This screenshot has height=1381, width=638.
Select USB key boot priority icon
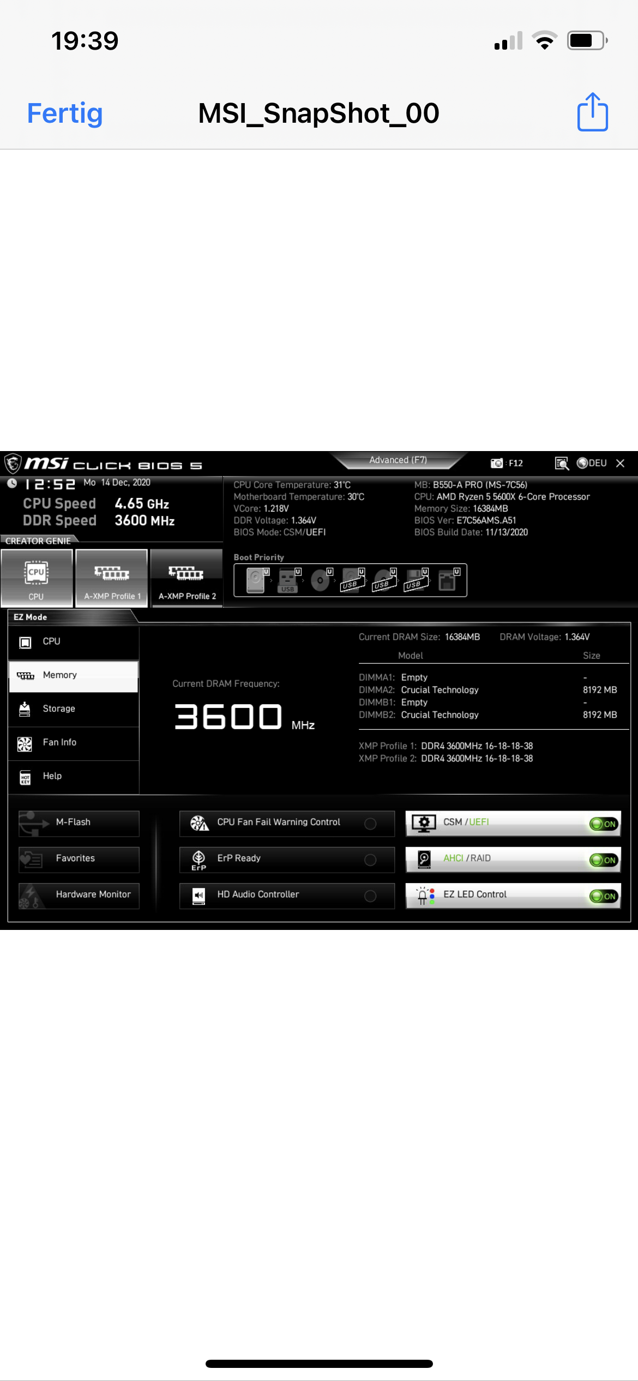(289, 580)
